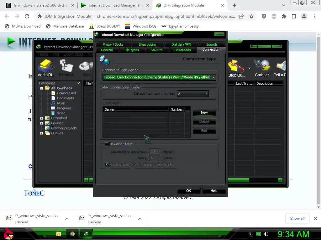
Task: Expand the Finished tree node
Action: coord(42,123)
